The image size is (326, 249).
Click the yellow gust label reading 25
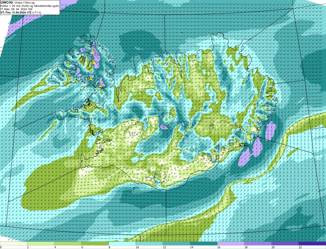coord(101,85)
